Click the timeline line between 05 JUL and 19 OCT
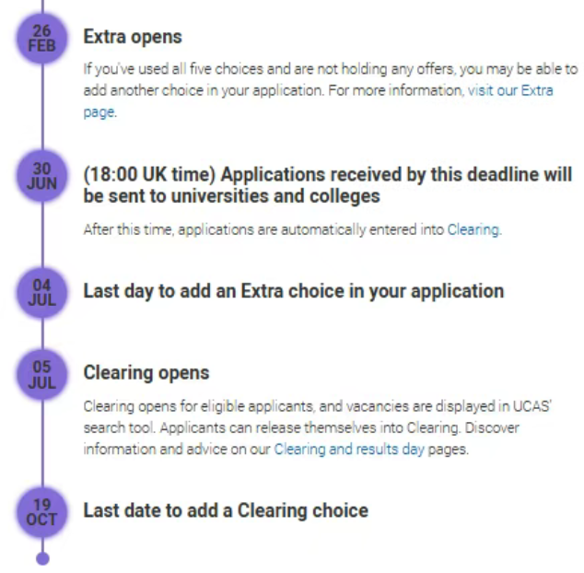This screenshot has width=584, height=573. coord(41,442)
